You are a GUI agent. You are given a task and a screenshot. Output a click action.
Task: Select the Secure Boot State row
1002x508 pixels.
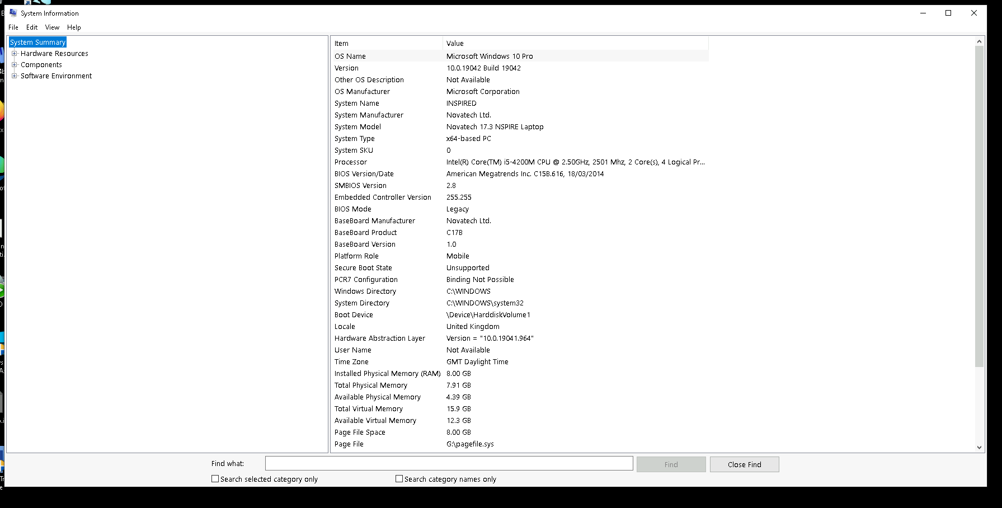tap(520, 267)
